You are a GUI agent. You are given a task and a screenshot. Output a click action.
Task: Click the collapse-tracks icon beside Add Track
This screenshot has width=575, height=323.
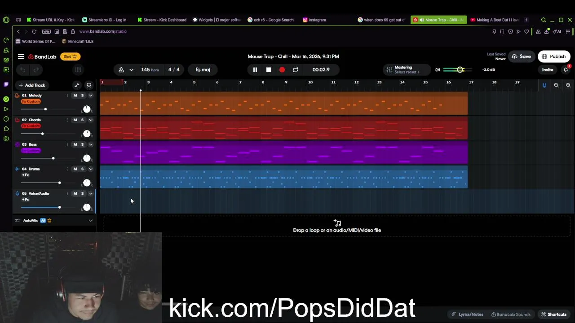click(89, 85)
